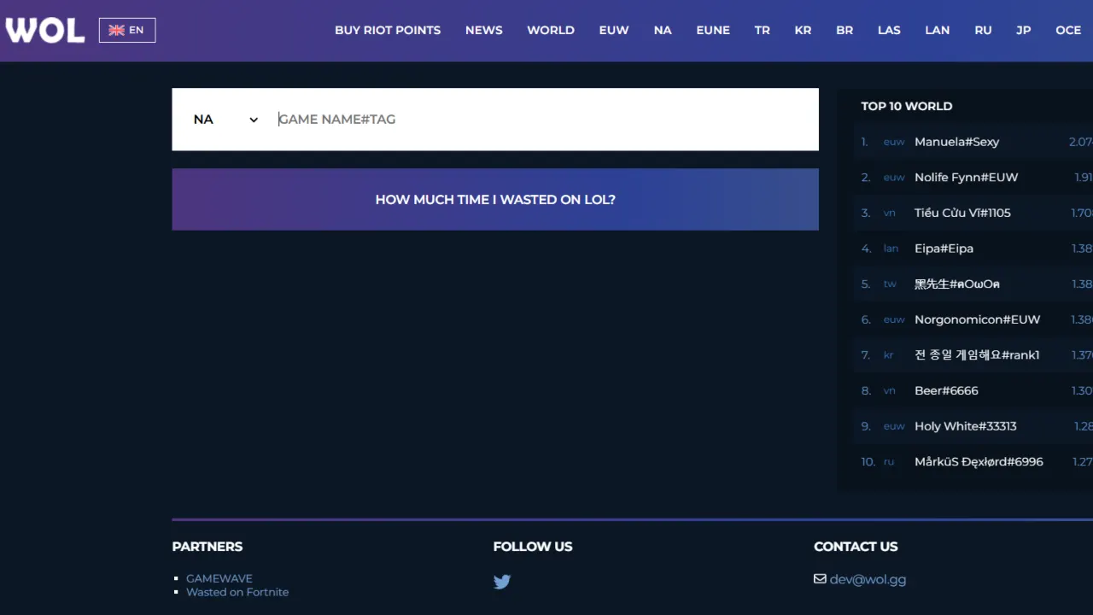Screen dimensions: 1093x615
Task: Click the HOW MUCH TIME I WASTED button
Action: point(495,199)
